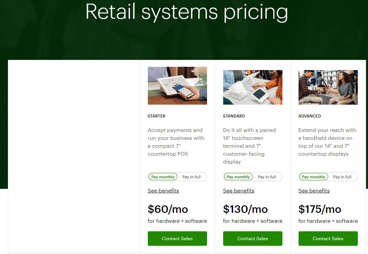Click the ADVANCED tier label

click(x=309, y=116)
